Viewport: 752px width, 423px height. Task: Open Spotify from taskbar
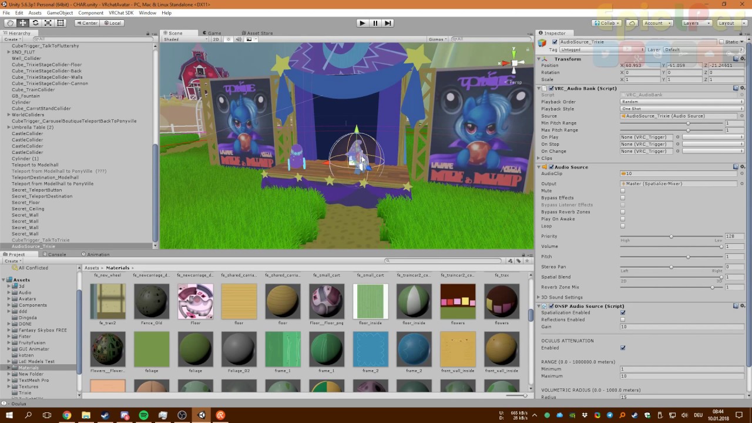[x=143, y=415]
